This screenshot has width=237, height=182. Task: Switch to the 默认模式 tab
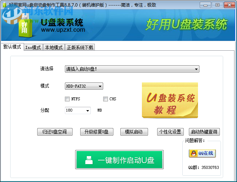click(x=12, y=47)
